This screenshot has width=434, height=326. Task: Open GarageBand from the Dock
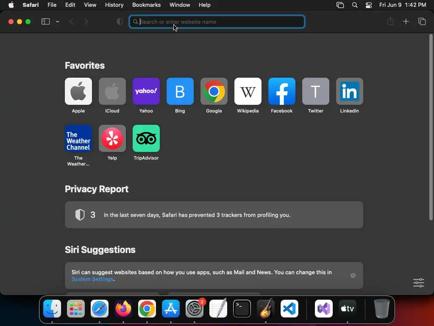coord(266,309)
